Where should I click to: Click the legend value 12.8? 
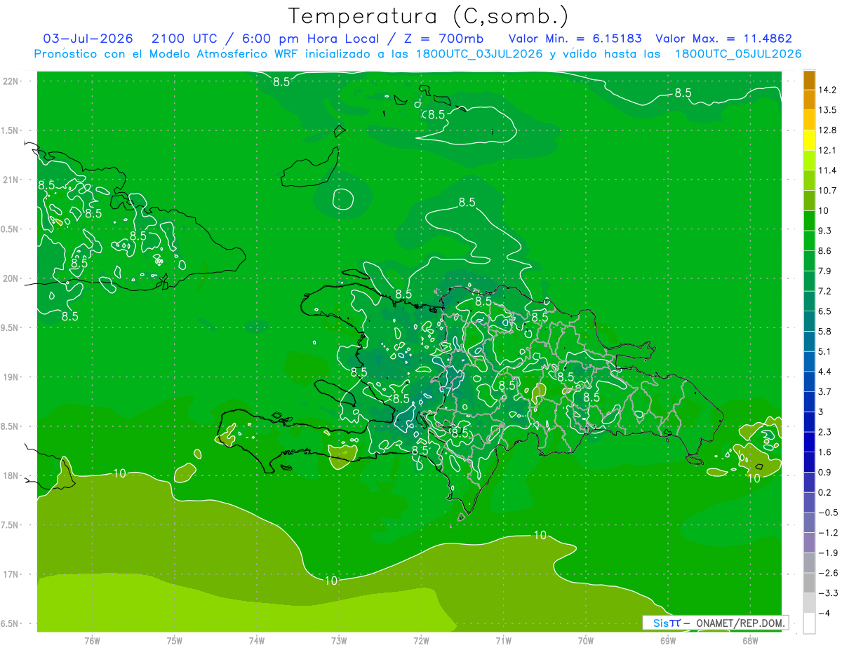(828, 130)
